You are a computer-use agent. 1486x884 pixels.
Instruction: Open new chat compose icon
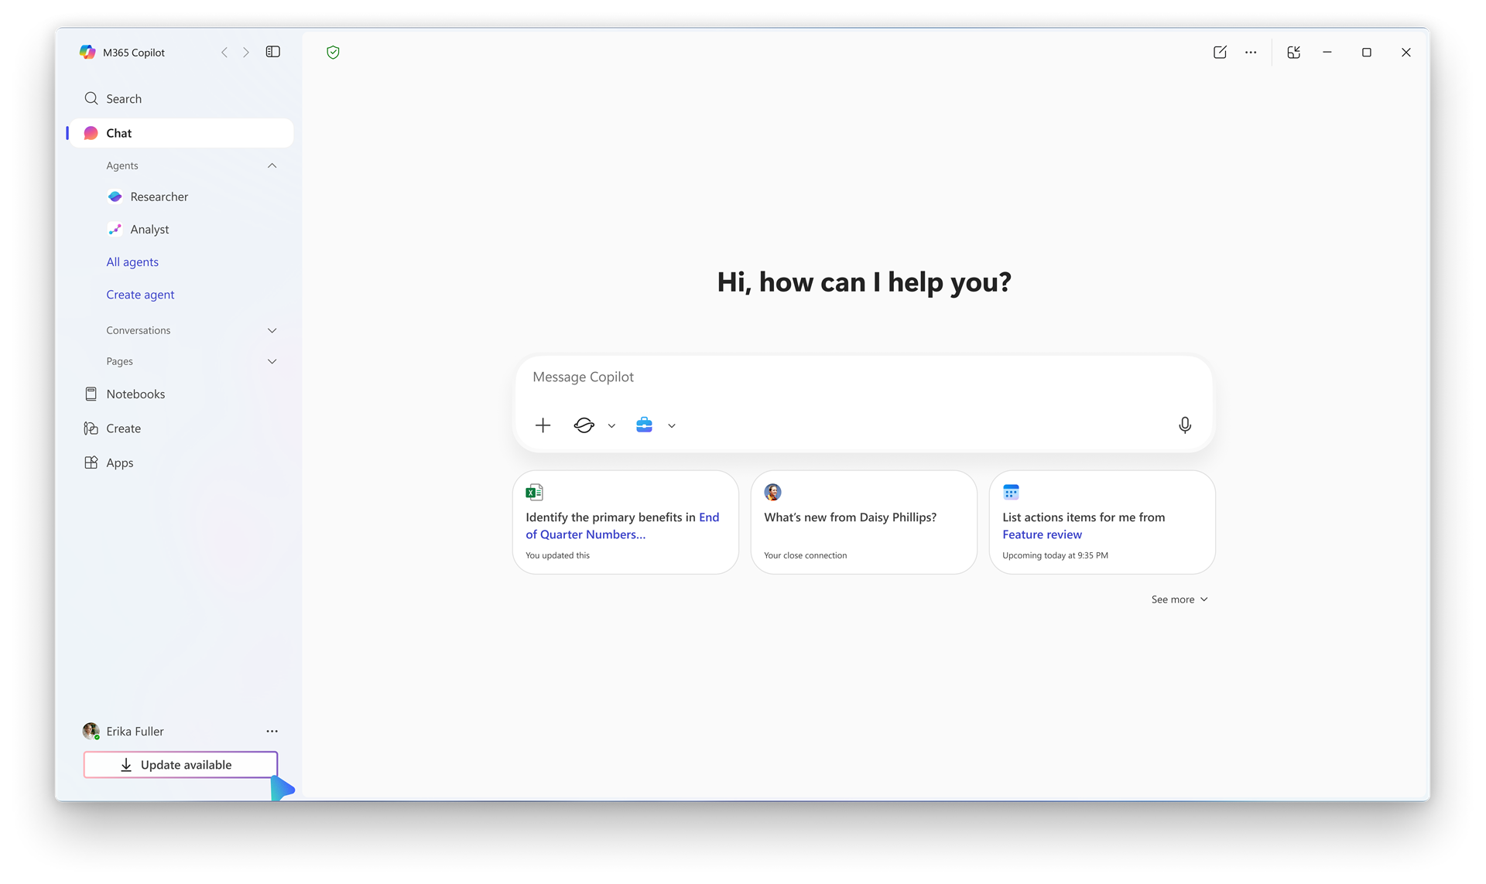pos(1220,53)
